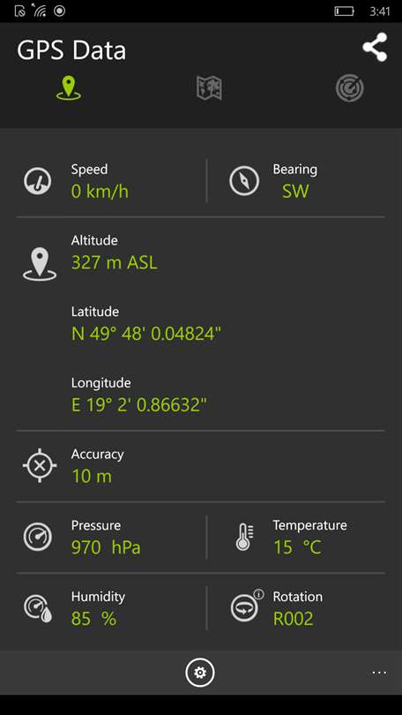The image size is (402, 715).
Task: Select the longitude value E 19° 2'
Action: (139, 405)
